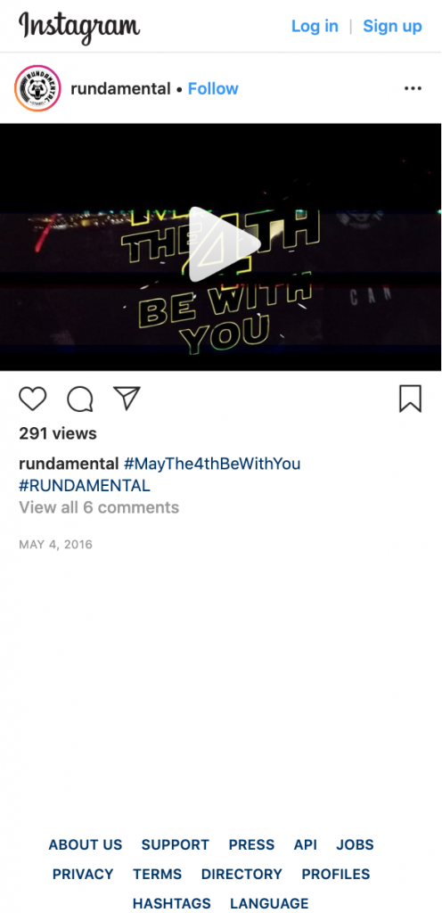Expand View all 6 comments
This screenshot has height=913, width=442.
(99, 507)
